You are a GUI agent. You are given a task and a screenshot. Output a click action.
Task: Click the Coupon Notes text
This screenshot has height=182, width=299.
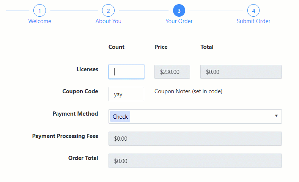[188, 91]
